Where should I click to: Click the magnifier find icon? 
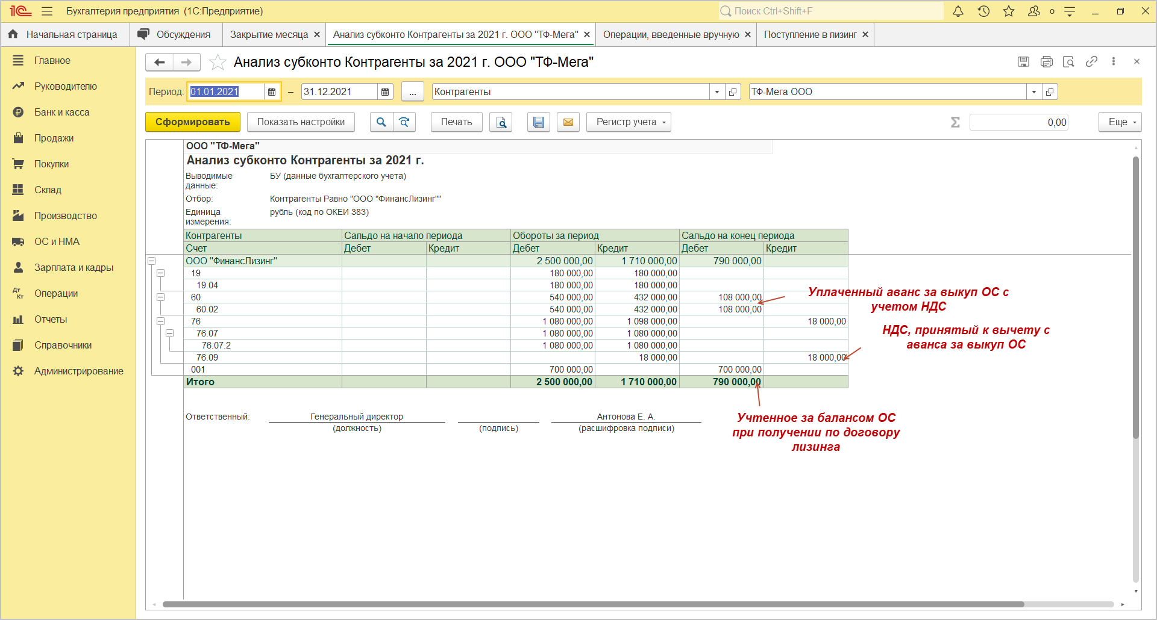click(381, 122)
